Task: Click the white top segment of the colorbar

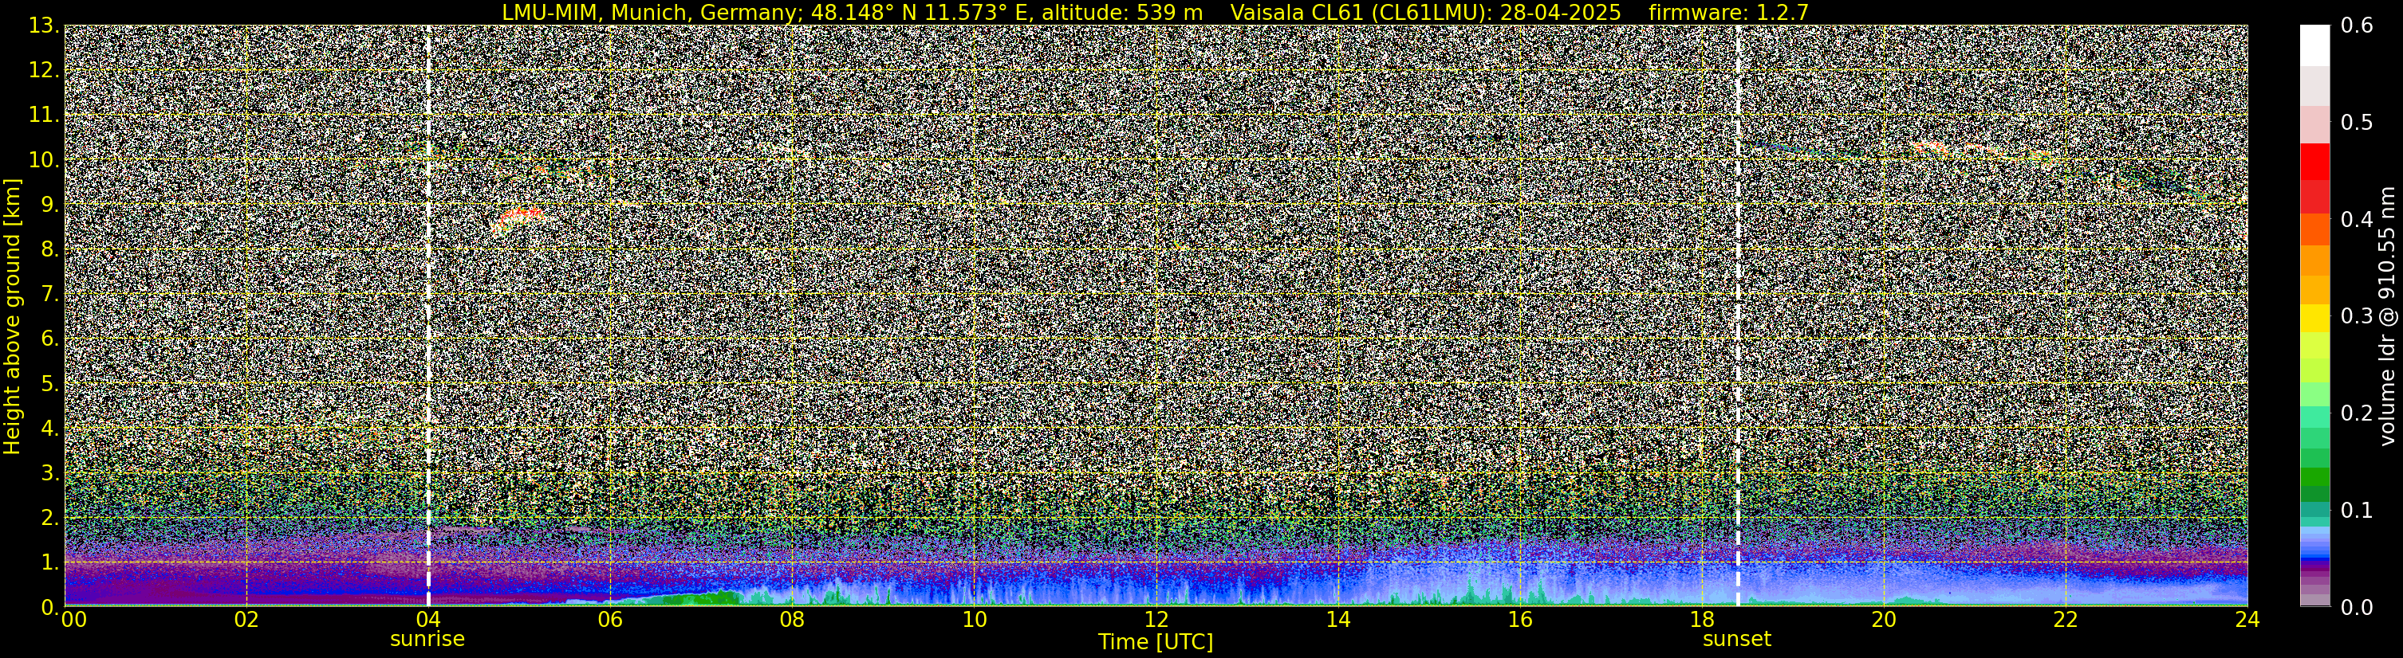Action: tap(2314, 45)
